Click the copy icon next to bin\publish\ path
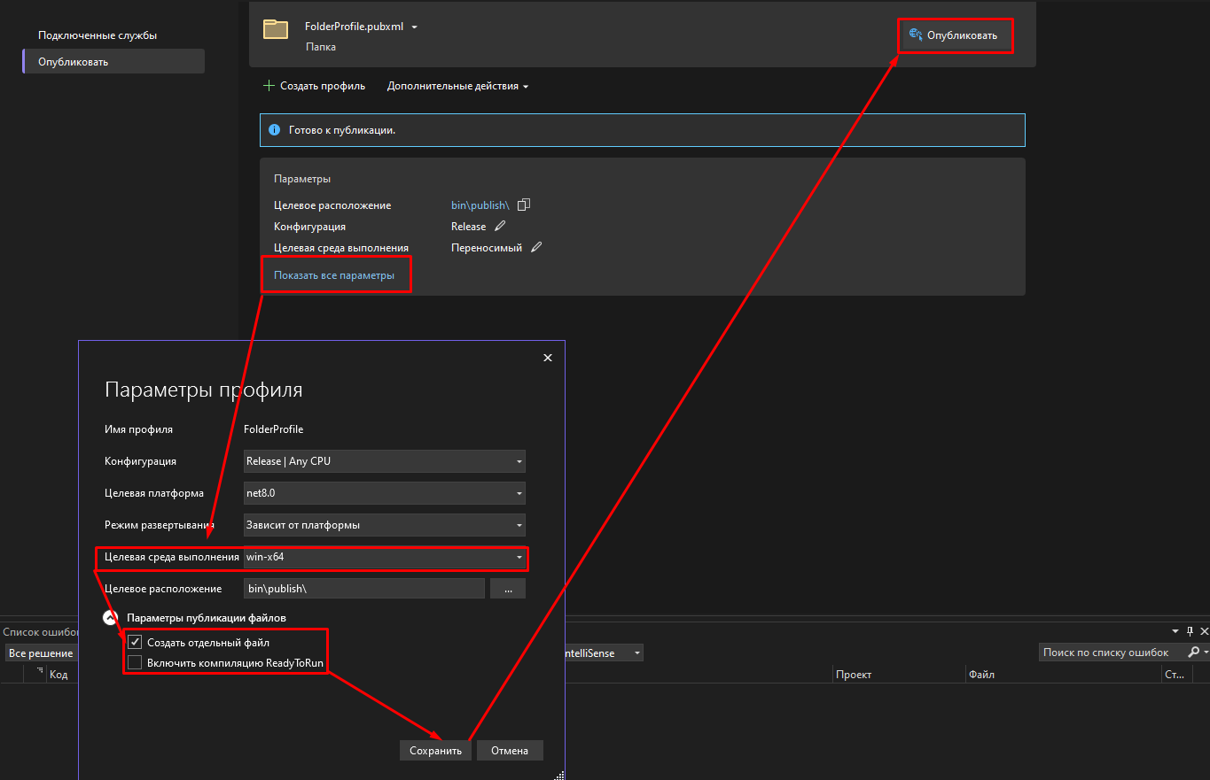 [523, 205]
